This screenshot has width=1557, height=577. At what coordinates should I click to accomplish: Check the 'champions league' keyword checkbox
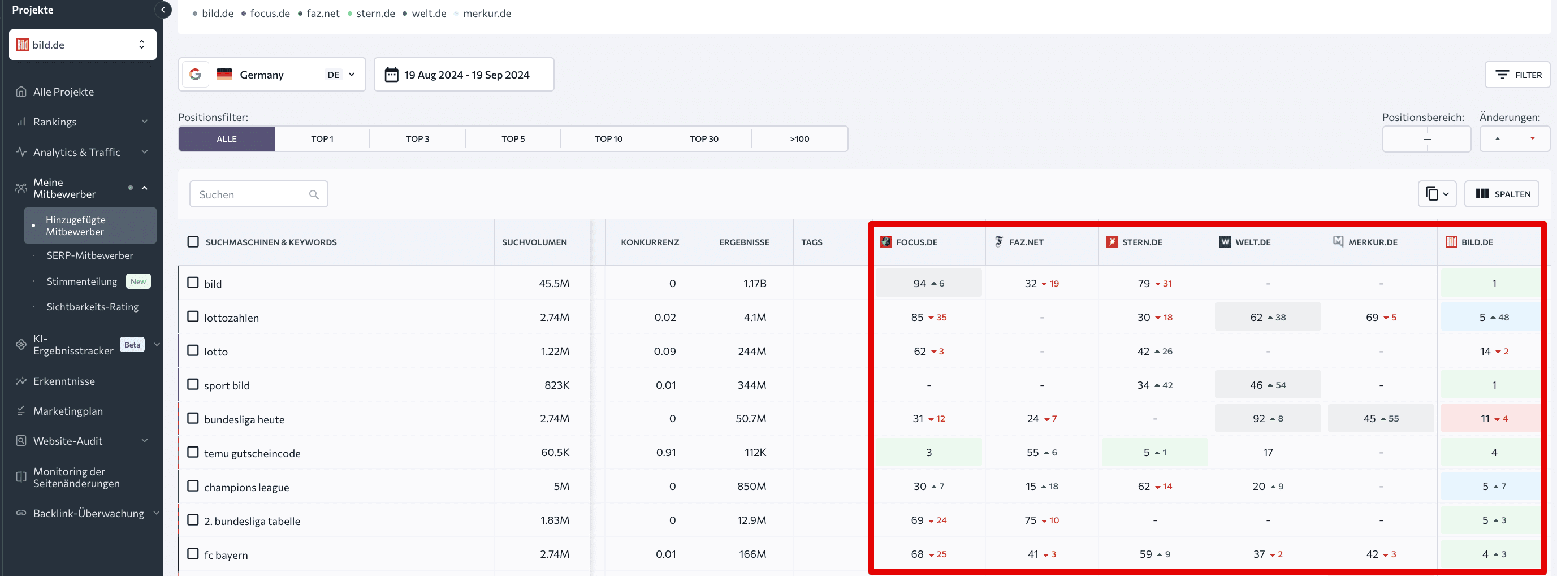coord(193,486)
